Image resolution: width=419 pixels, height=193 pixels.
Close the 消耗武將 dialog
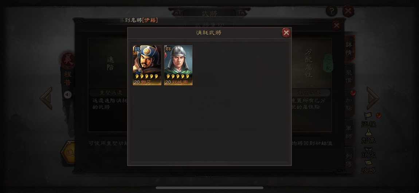[x=286, y=33]
